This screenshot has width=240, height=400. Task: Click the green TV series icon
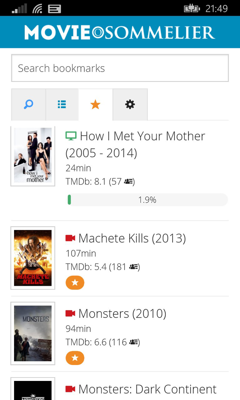71,136
